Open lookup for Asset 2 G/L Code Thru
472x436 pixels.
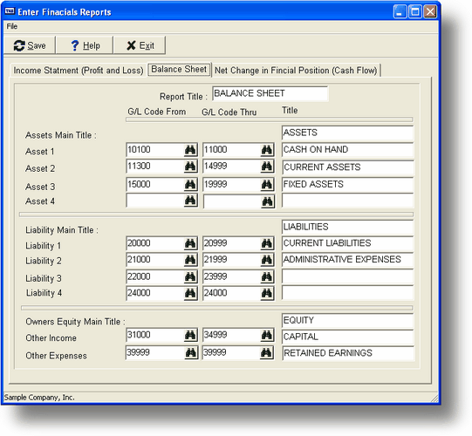click(x=267, y=166)
